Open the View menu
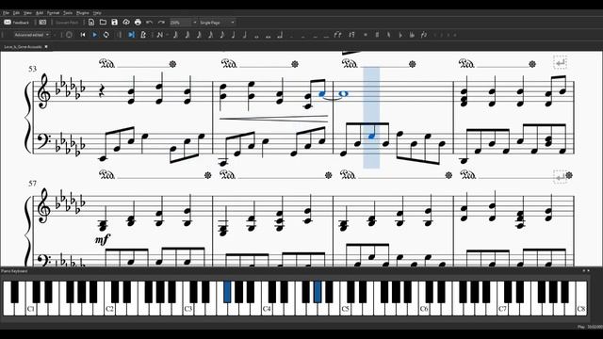The width and height of the screenshot is (603, 339). [x=27, y=13]
